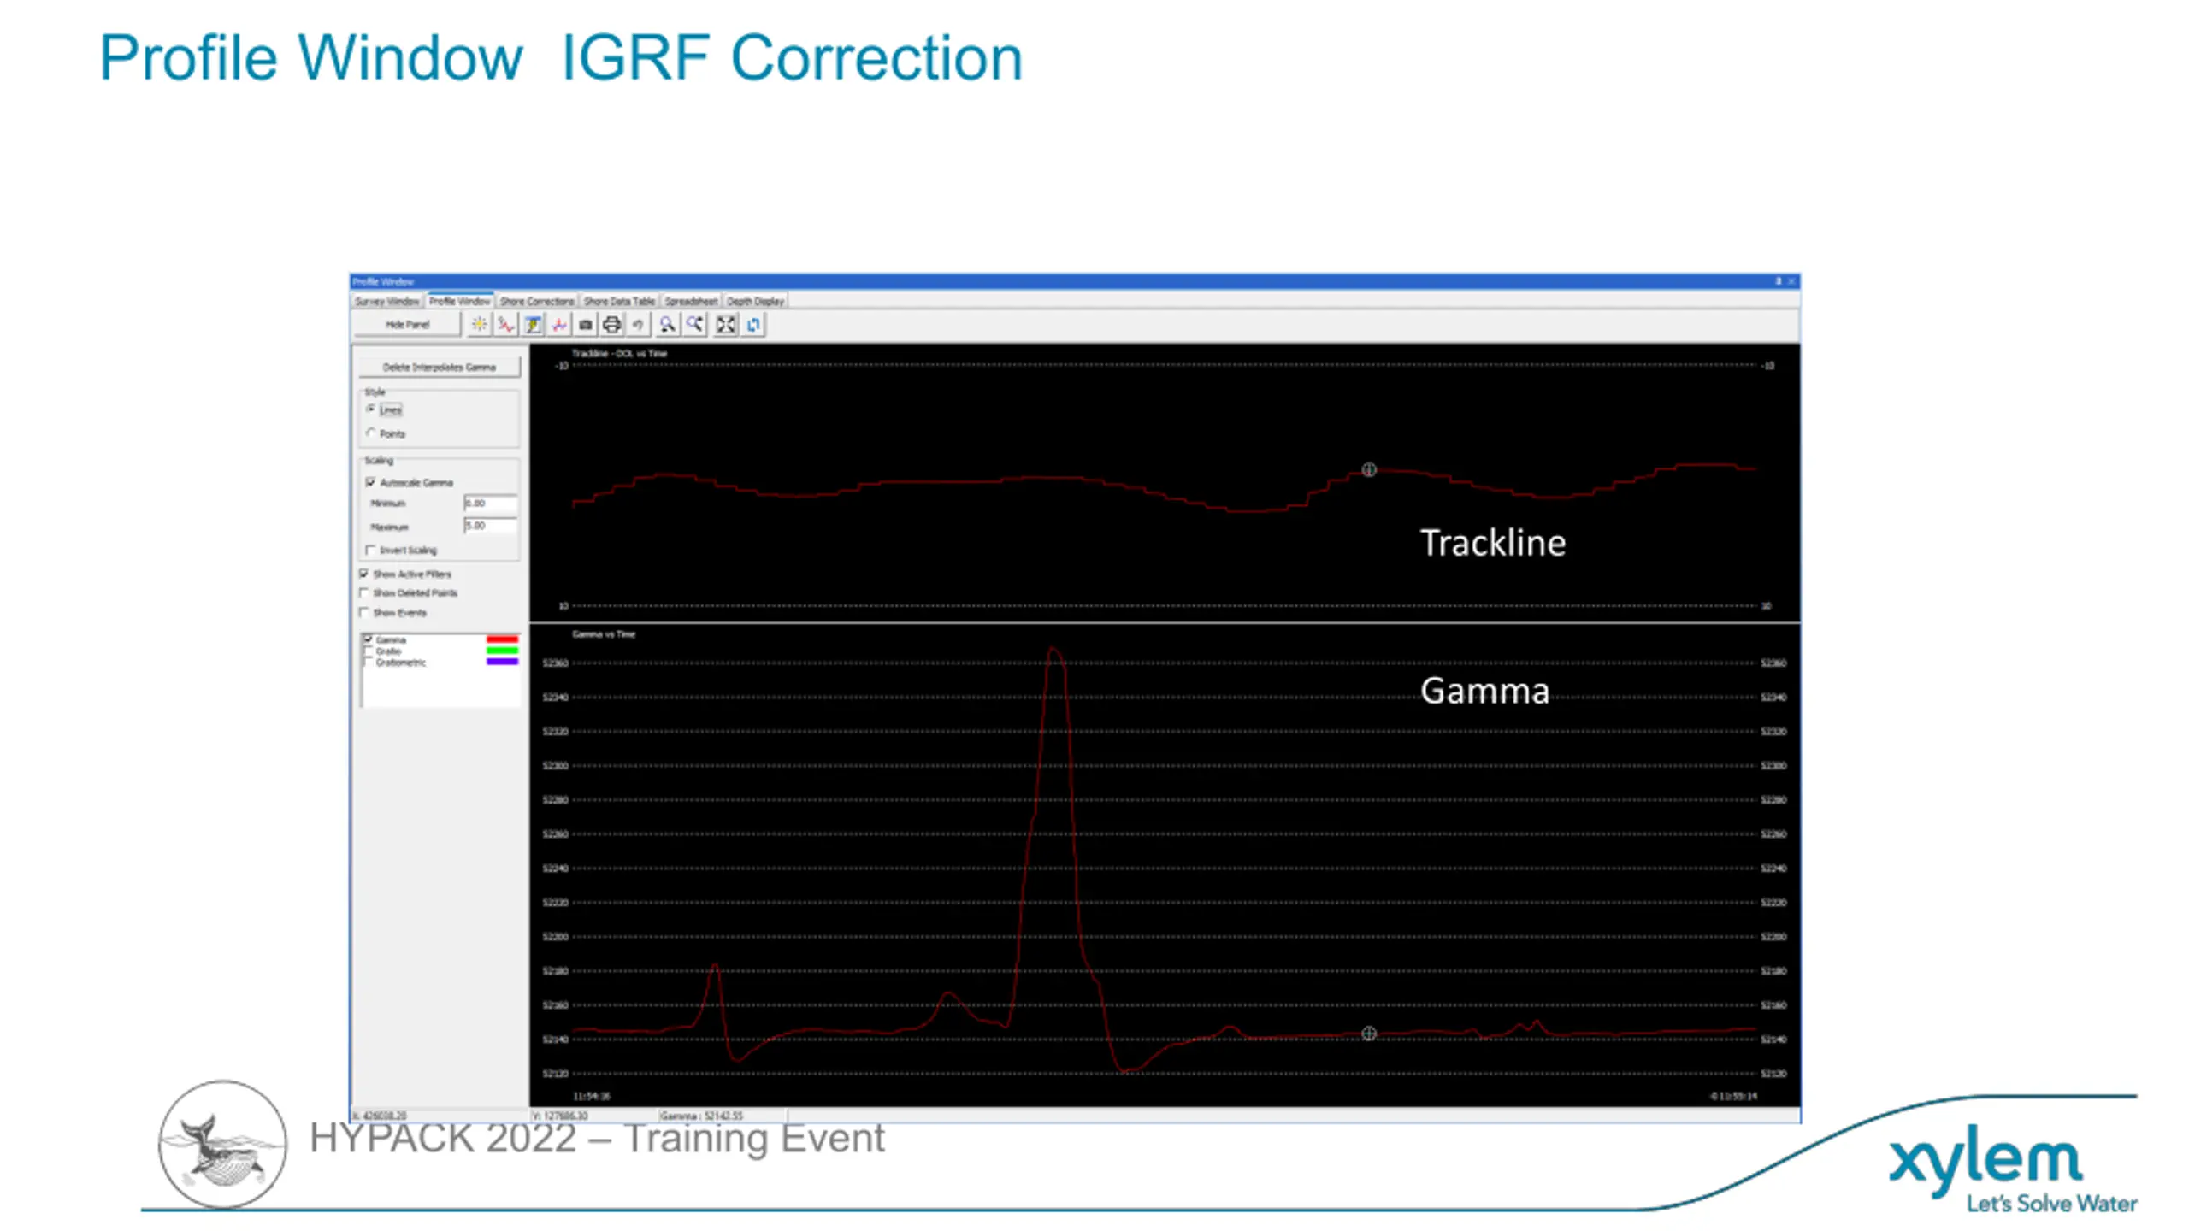
Task: Click the blue refresh arrows icon
Action: coord(753,325)
